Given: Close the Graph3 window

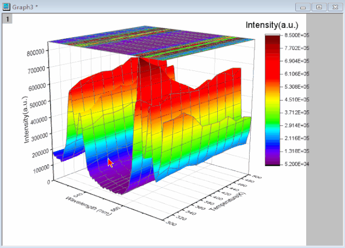Looking at the screenshot, I should (x=335, y=6).
